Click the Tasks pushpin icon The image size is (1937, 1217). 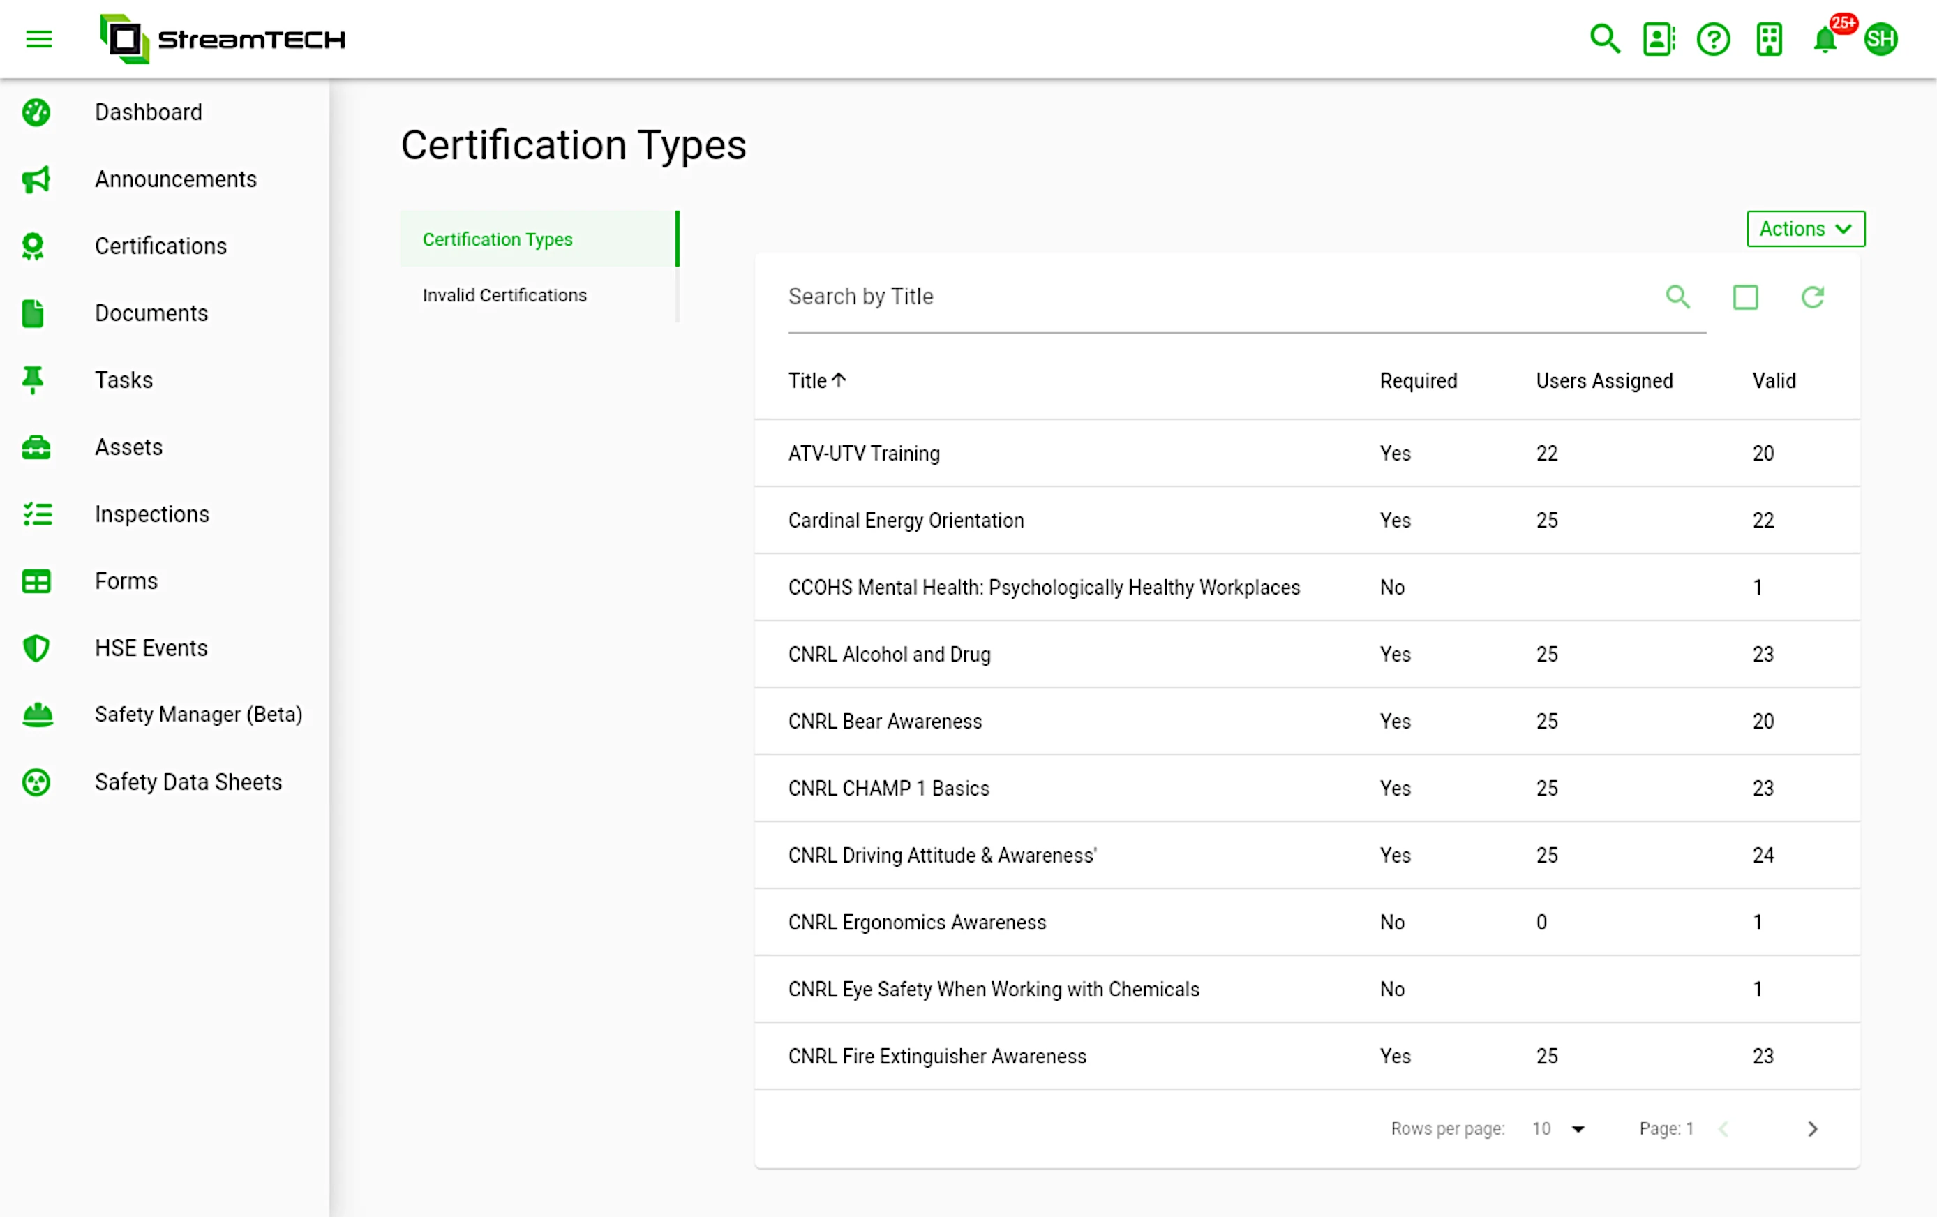[x=33, y=380]
